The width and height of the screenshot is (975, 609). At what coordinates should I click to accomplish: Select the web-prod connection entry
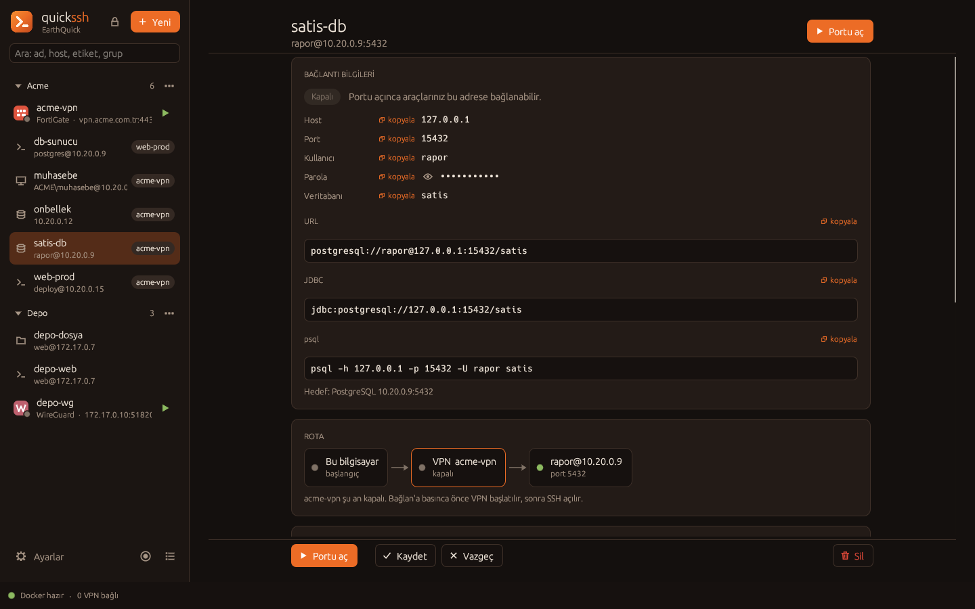95,282
